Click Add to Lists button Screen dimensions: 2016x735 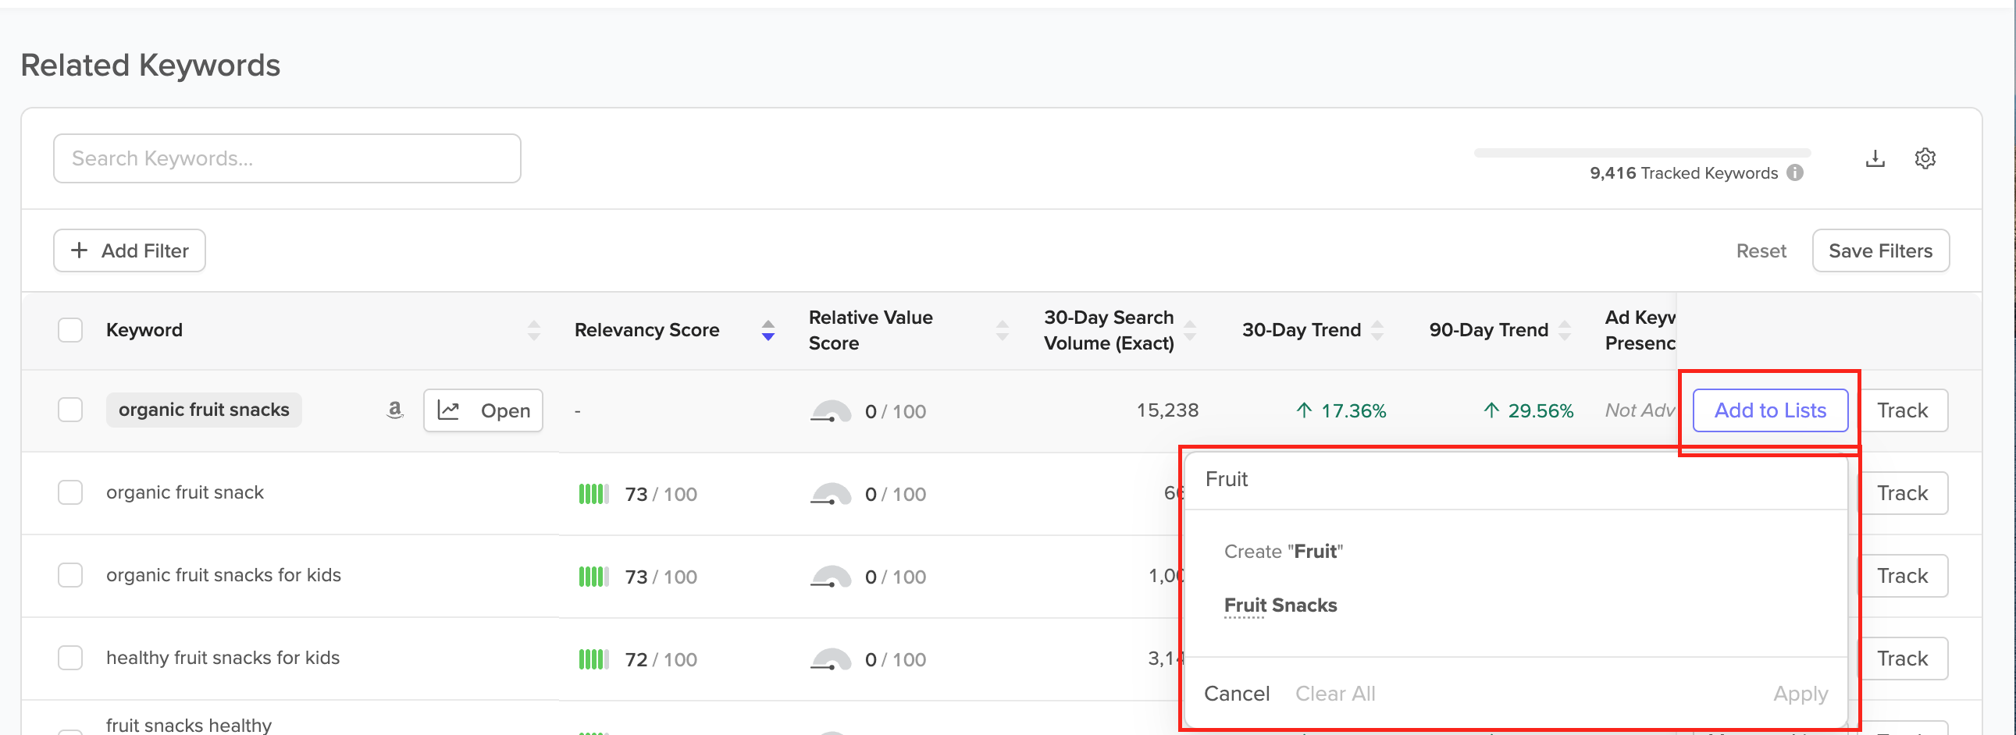1770,410
